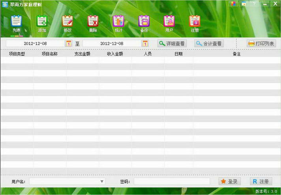Click the 删除 (Delete) toolbar icon
Screen dimensions: 281x195
point(93,23)
